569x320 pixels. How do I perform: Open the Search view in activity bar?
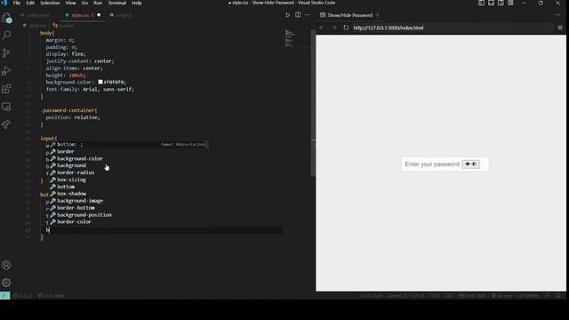pos(6,36)
